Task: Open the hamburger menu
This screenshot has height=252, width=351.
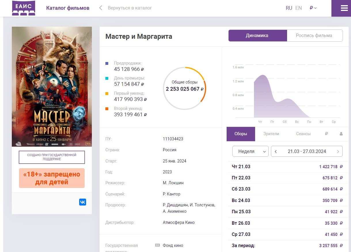Action: [344, 8]
